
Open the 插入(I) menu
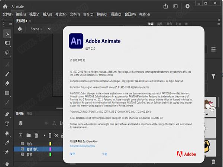click(x=47, y=14)
